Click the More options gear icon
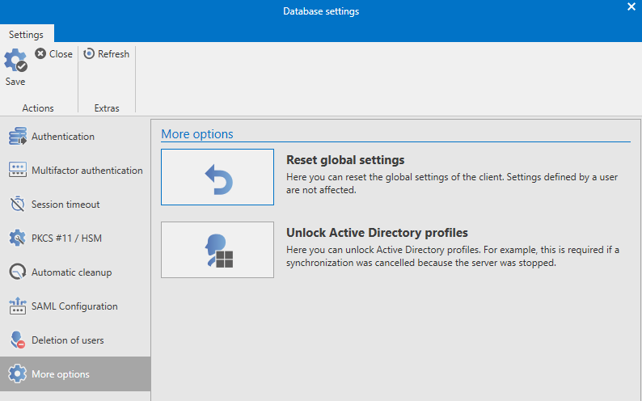Image resolution: width=642 pixels, height=401 pixels. pyautogui.click(x=17, y=374)
